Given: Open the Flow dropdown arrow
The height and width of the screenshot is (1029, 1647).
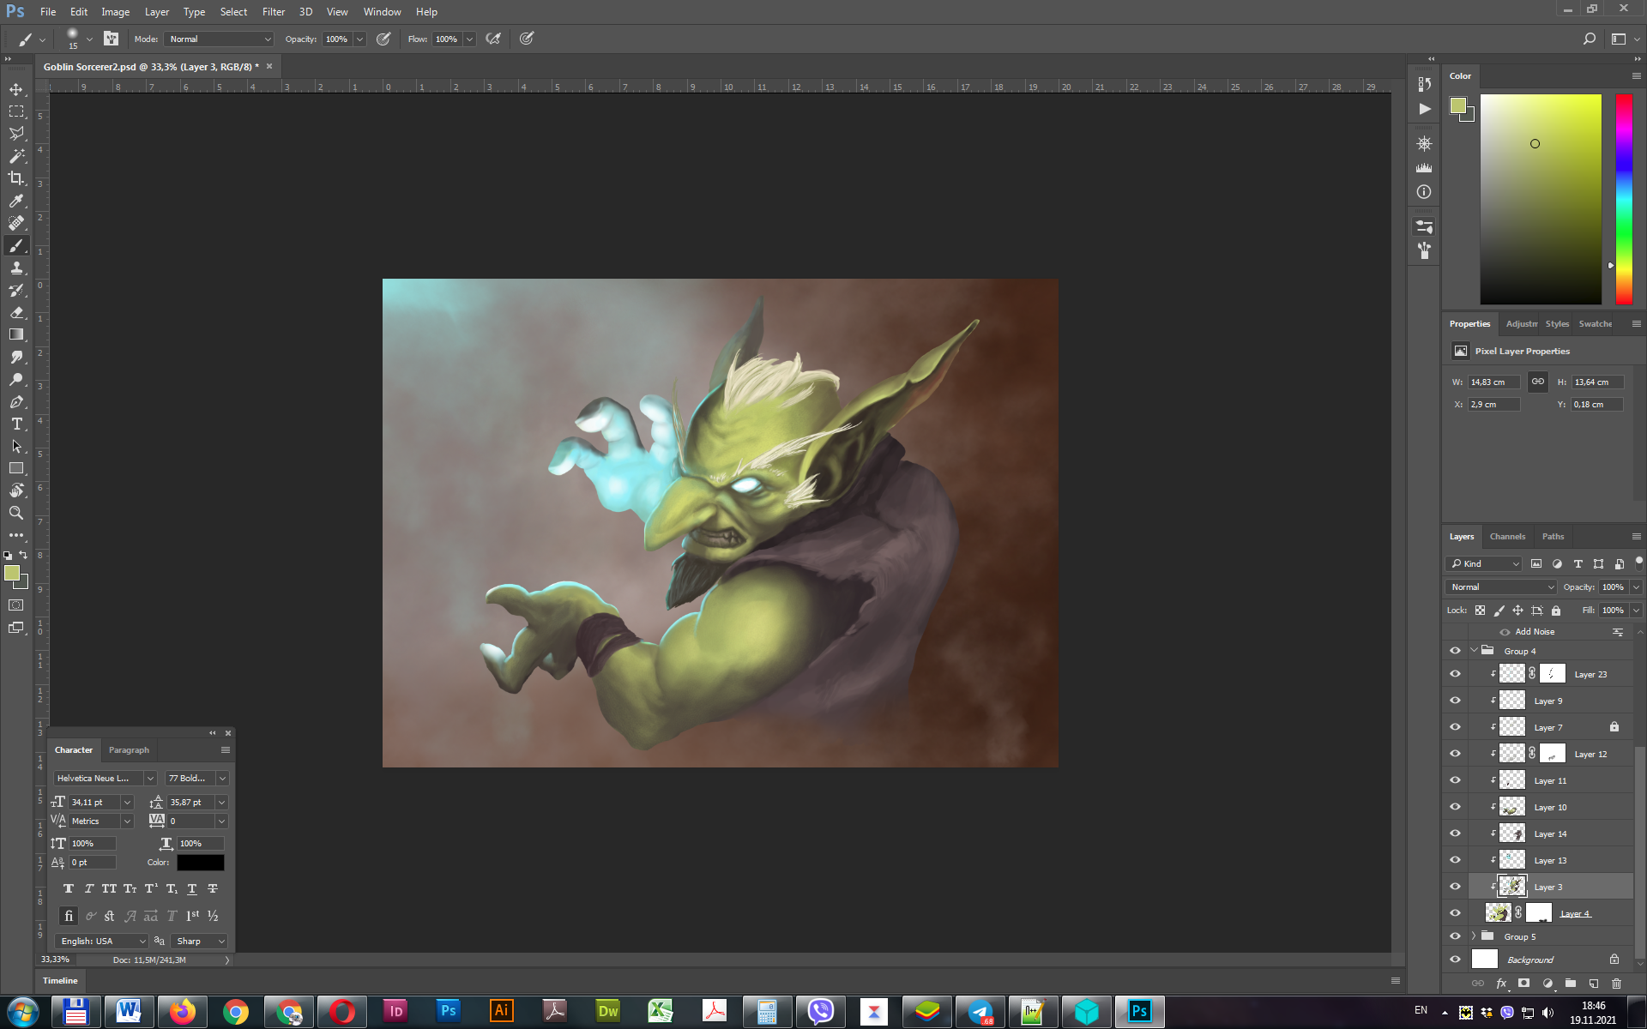Looking at the screenshot, I should [470, 39].
